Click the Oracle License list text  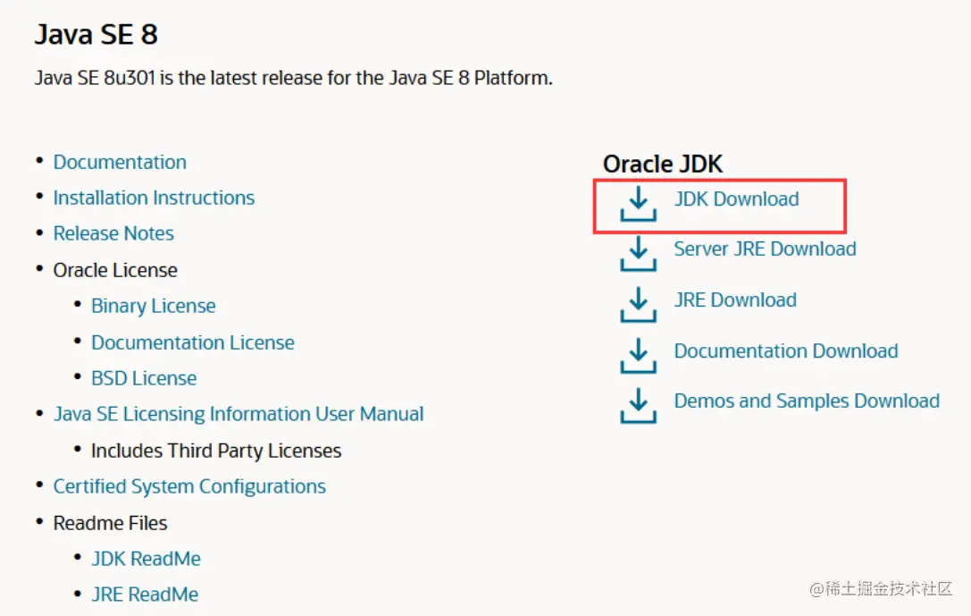coord(115,270)
